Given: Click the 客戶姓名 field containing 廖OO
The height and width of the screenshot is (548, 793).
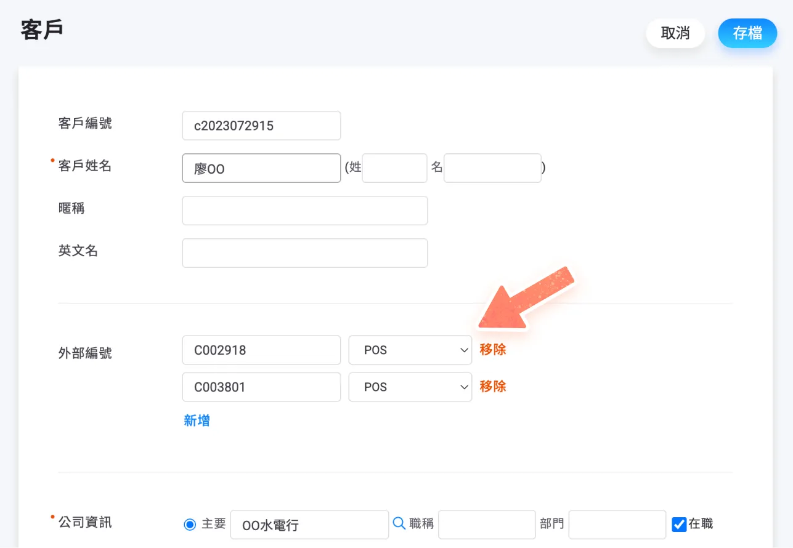Looking at the screenshot, I should pos(262,168).
